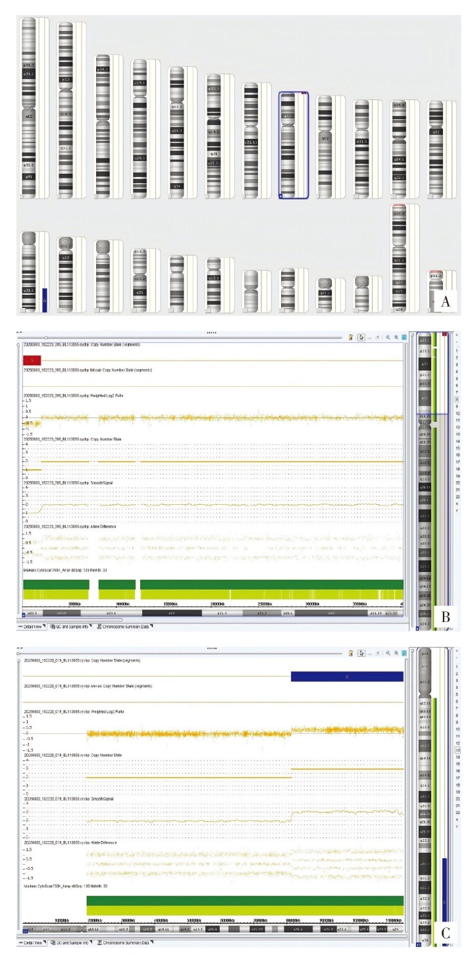Screen dimensions: 470x955
Task: Click the blue copy number gain segment in panel C
Action: click(346, 676)
